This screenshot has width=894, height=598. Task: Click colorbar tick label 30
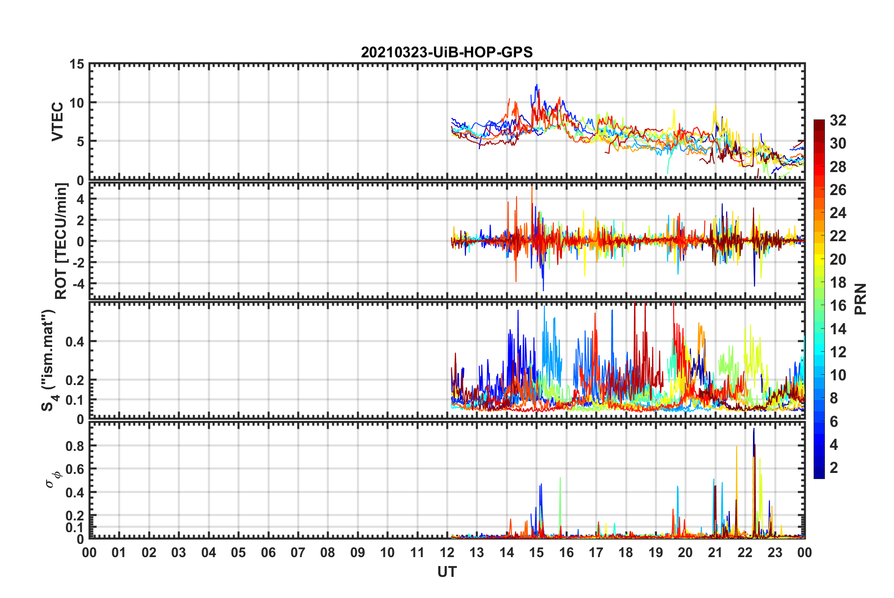pyautogui.click(x=838, y=143)
